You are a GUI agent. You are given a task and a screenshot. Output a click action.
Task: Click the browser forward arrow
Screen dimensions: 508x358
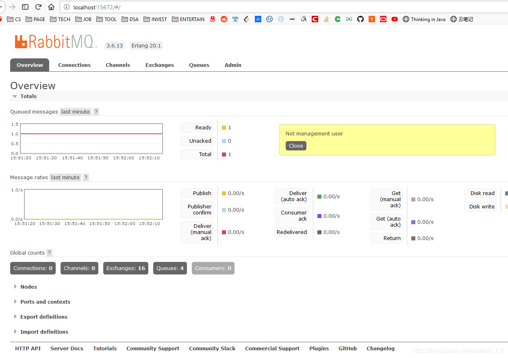12,7
